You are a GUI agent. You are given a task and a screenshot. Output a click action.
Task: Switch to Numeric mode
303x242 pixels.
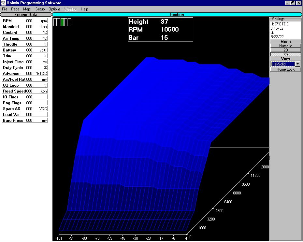point(285,46)
